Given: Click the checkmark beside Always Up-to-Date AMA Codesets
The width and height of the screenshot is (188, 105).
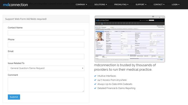Looking at the screenshot, I should pyautogui.click(x=95, y=84).
